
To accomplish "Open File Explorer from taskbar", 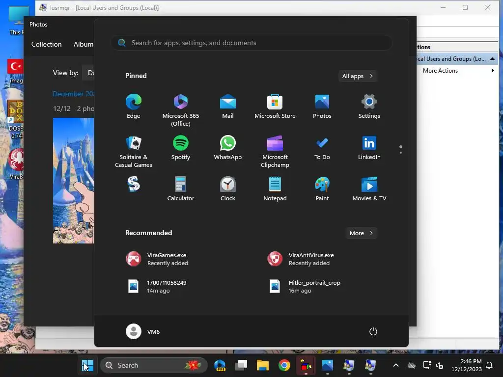I will [x=263, y=365].
